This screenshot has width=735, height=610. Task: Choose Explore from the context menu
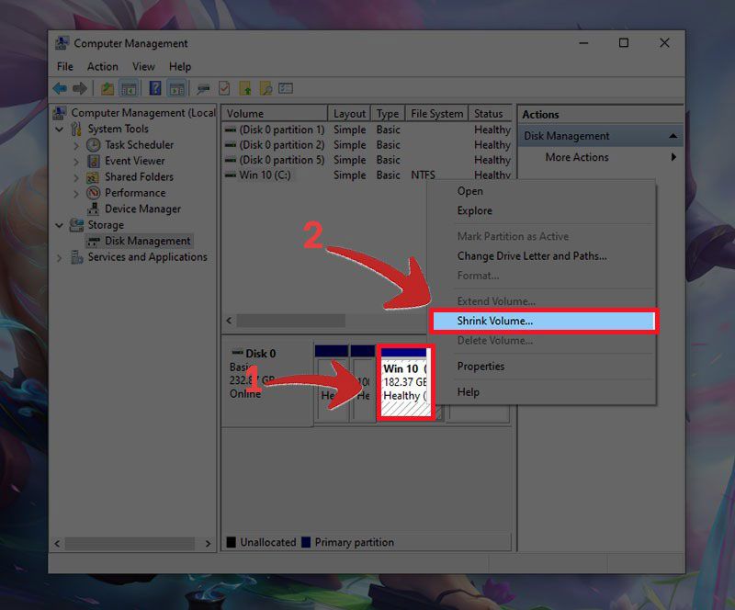(541, 211)
